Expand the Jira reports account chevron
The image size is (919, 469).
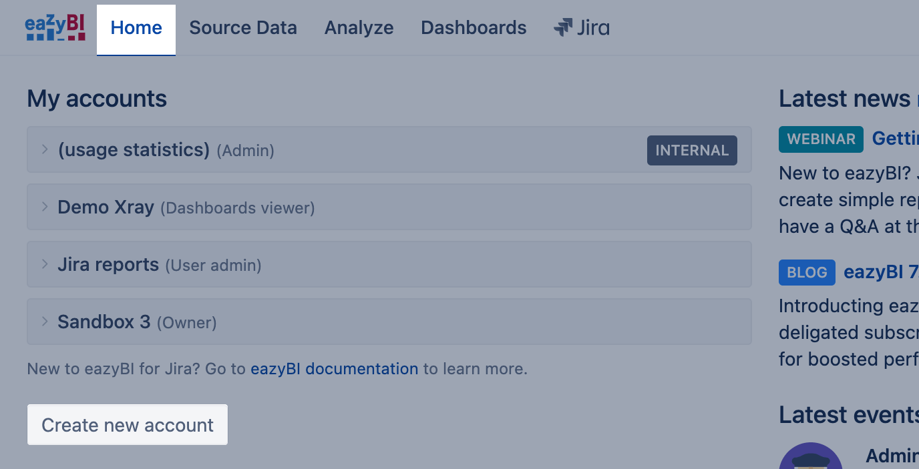[x=45, y=264]
